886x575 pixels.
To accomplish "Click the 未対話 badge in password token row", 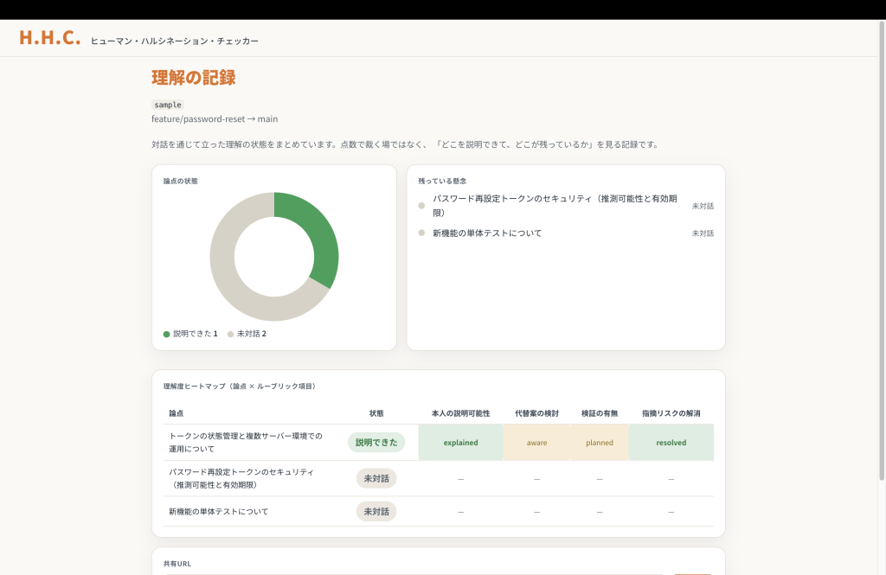I will [x=376, y=478].
